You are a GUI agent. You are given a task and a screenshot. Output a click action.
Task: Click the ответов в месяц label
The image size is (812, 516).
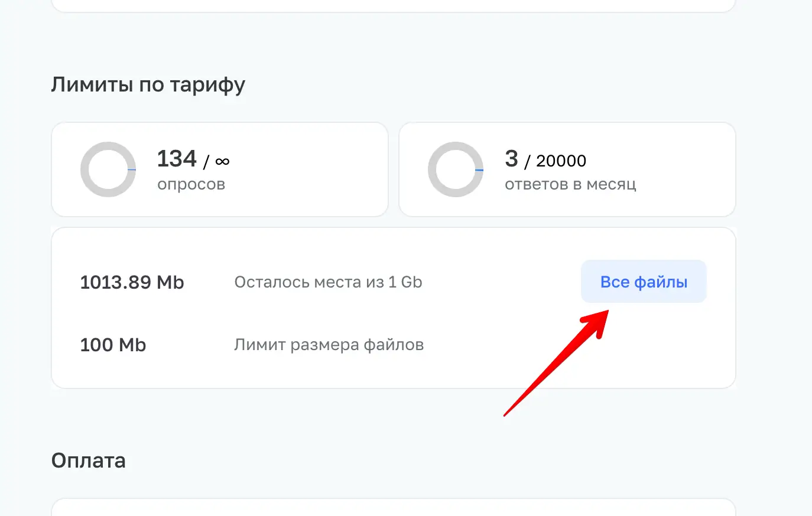570,184
